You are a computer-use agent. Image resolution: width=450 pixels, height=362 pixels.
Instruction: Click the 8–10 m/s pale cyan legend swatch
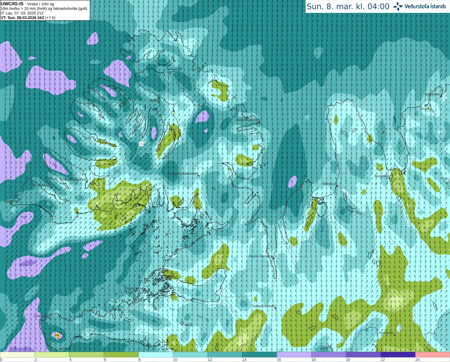point(156,355)
